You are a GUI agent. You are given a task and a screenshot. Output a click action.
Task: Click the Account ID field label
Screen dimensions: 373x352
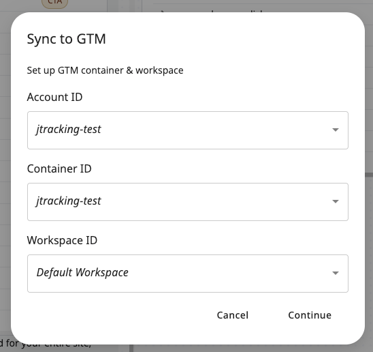pyautogui.click(x=54, y=97)
